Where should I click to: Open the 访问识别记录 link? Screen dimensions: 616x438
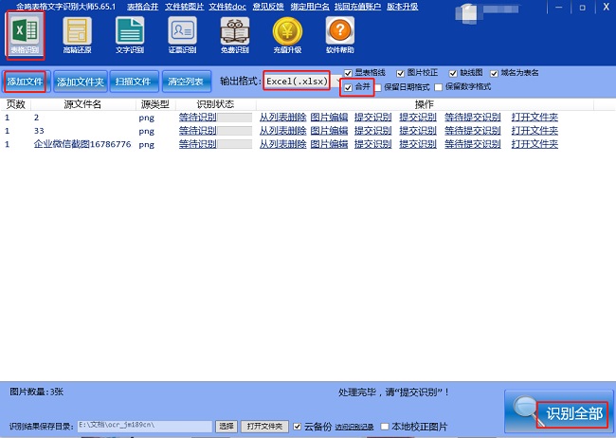[354, 427]
